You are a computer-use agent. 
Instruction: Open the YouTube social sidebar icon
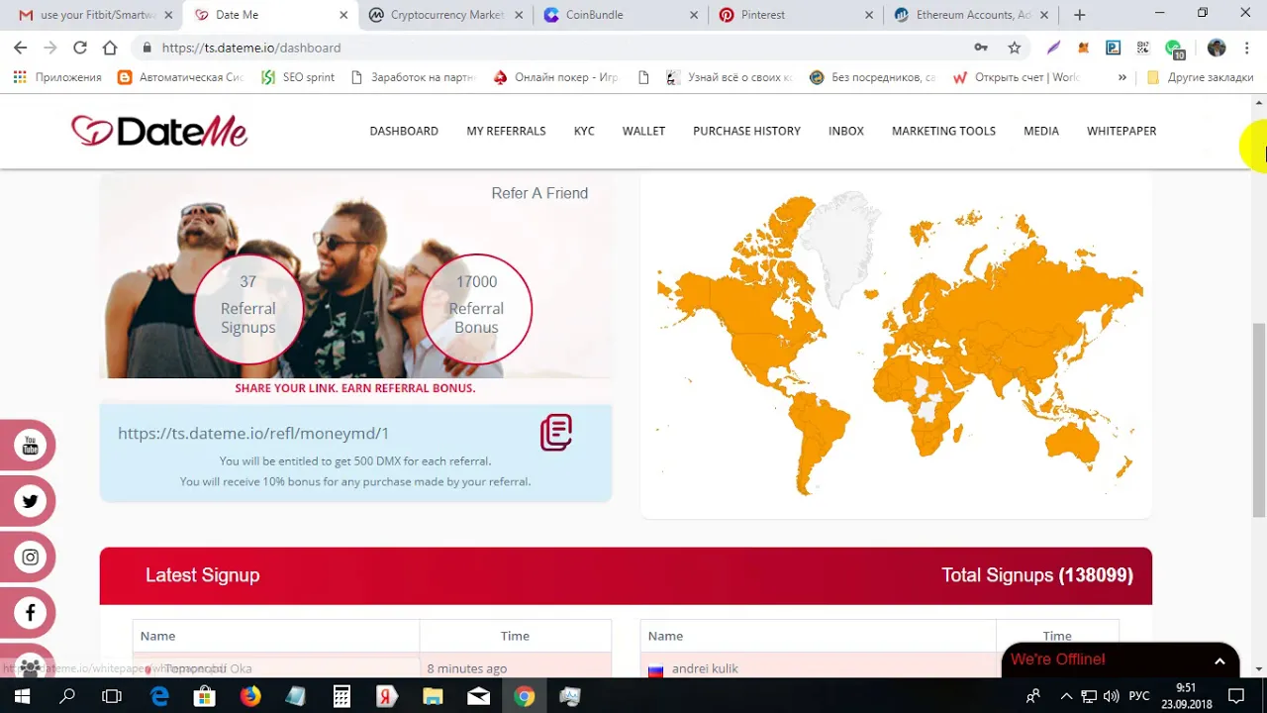tap(30, 447)
